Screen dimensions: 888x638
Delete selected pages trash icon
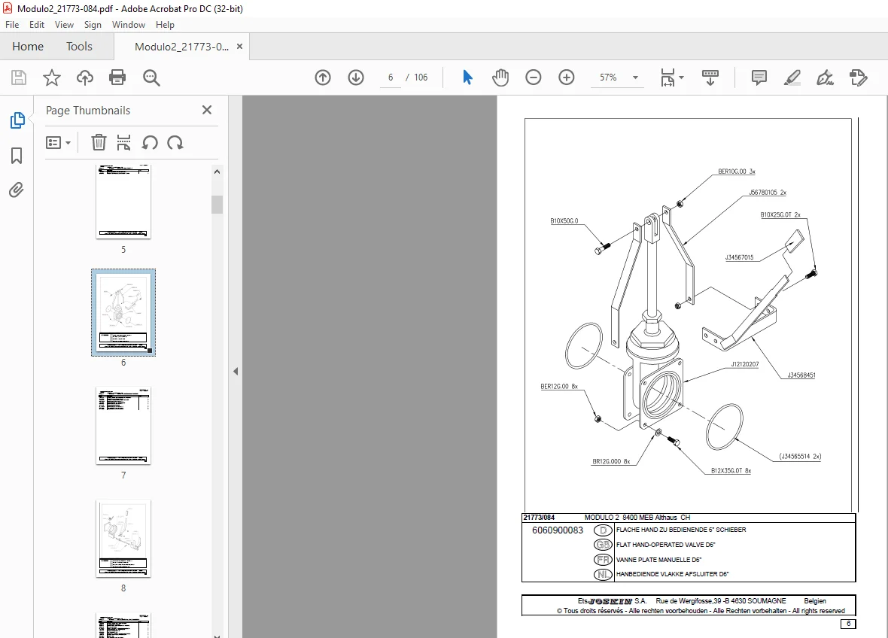[x=99, y=143]
